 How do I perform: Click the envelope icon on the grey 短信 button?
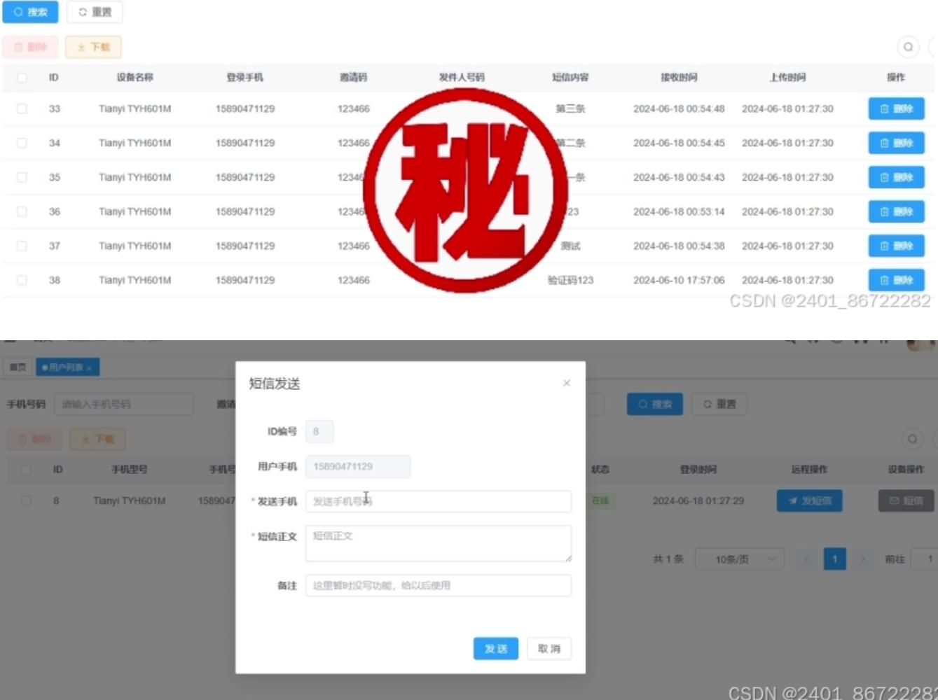tap(893, 500)
